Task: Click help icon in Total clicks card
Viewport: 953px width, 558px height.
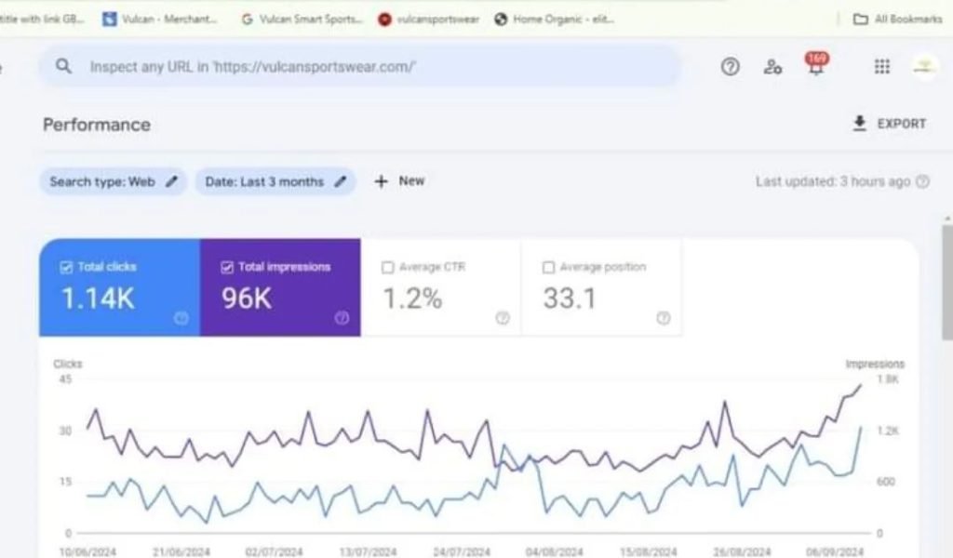Action: point(181,318)
